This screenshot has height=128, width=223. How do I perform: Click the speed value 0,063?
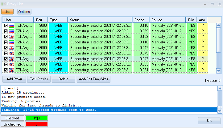pos(144,64)
